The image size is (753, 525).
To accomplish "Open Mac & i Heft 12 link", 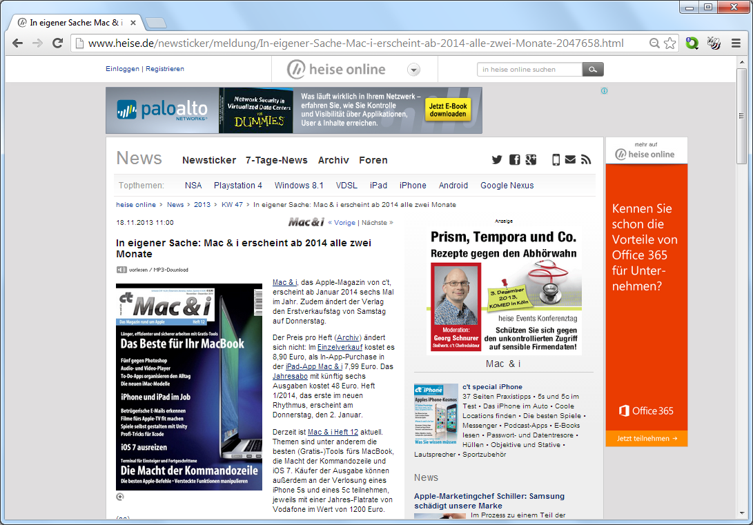I will point(333,432).
